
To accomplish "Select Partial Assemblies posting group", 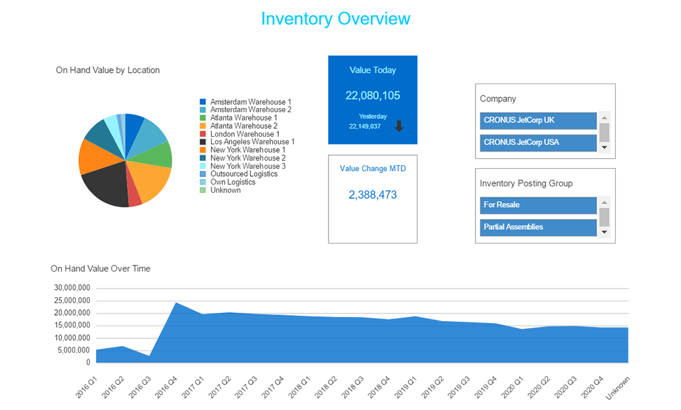I will click(x=538, y=227).
